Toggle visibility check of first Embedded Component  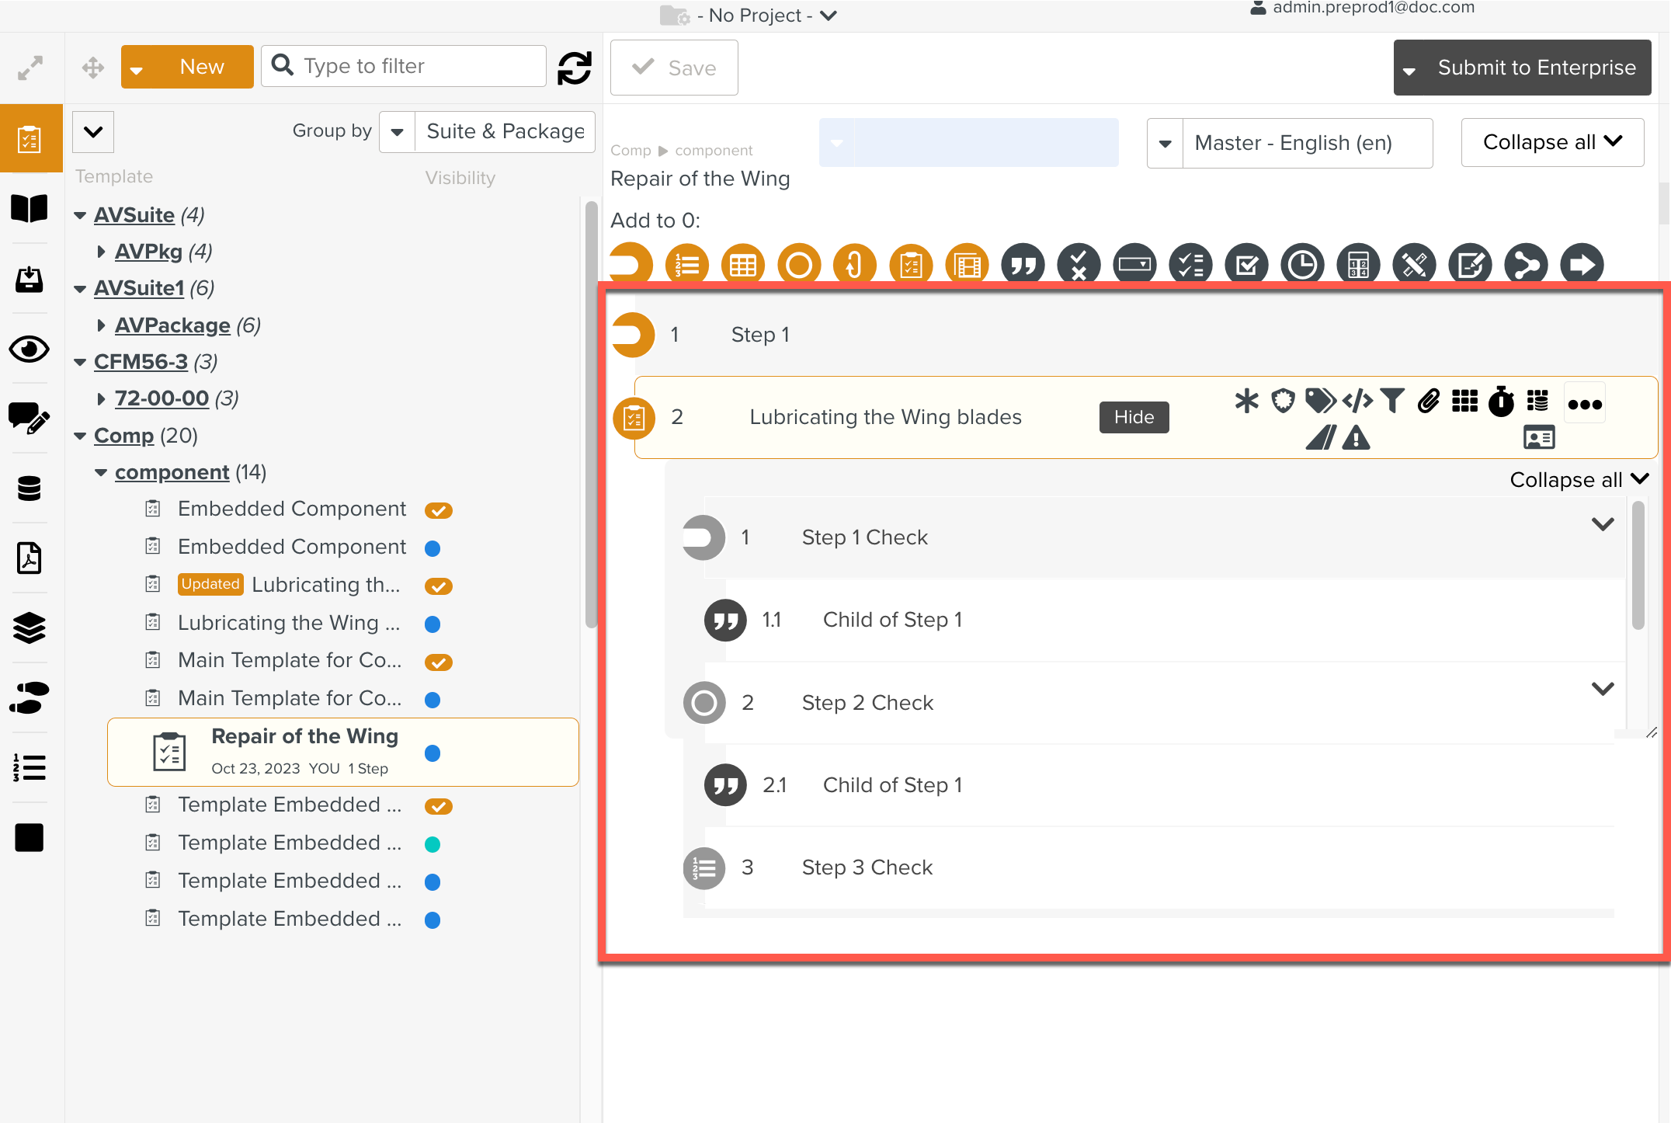pyautogui.click(x=438, y=510)
